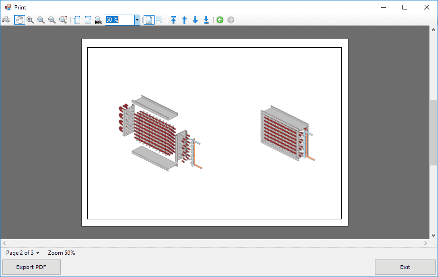
Task: Toggle single page view mode
Action: tap(149, 20)
